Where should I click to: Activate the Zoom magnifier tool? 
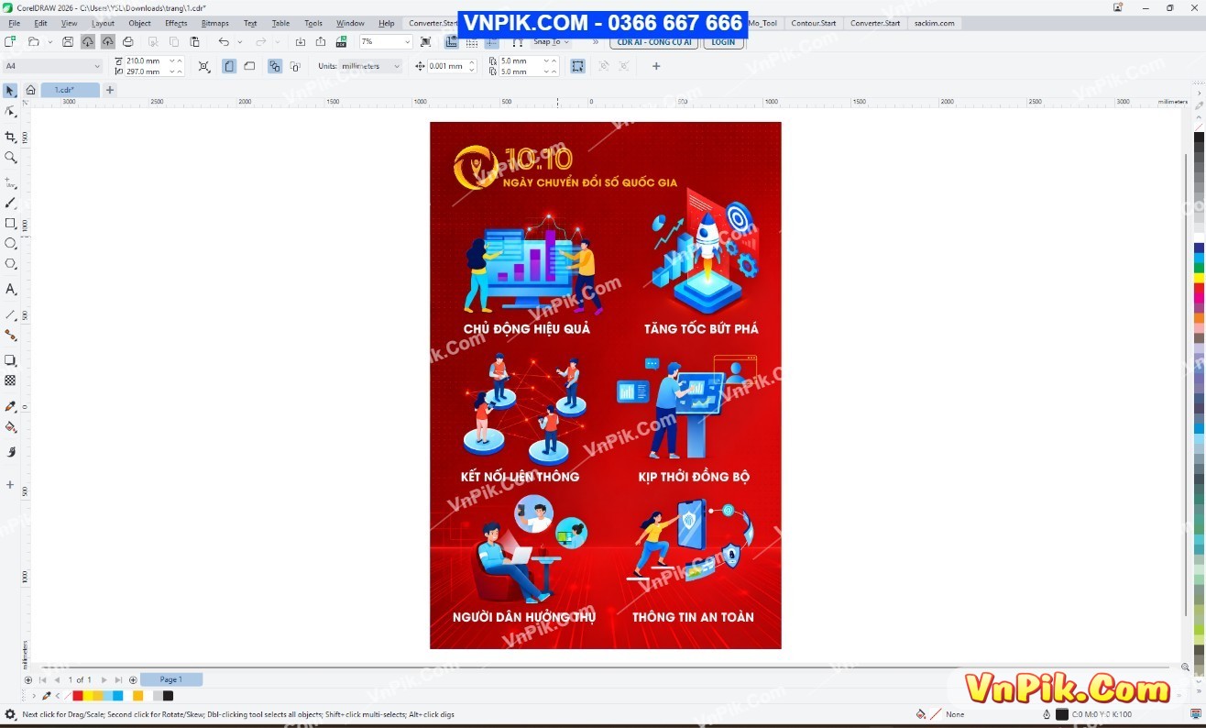point(10,158)
